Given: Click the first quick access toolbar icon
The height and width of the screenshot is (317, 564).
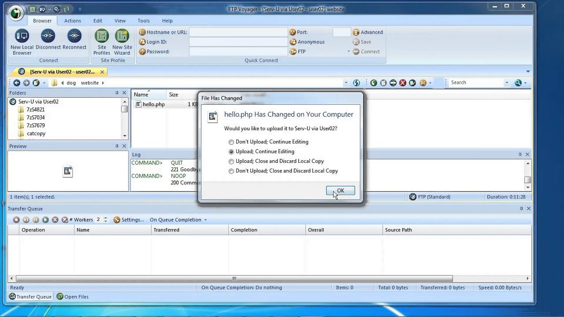Looking at the screenshot, I should (33, 9).
